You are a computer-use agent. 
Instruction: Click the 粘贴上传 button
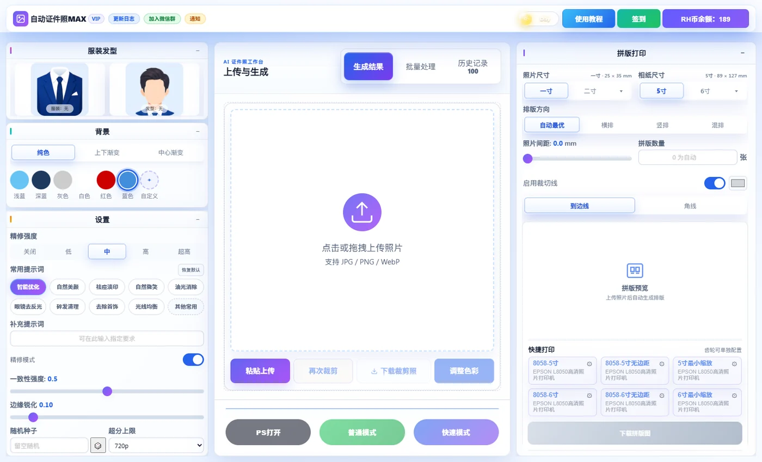[260, 371]
